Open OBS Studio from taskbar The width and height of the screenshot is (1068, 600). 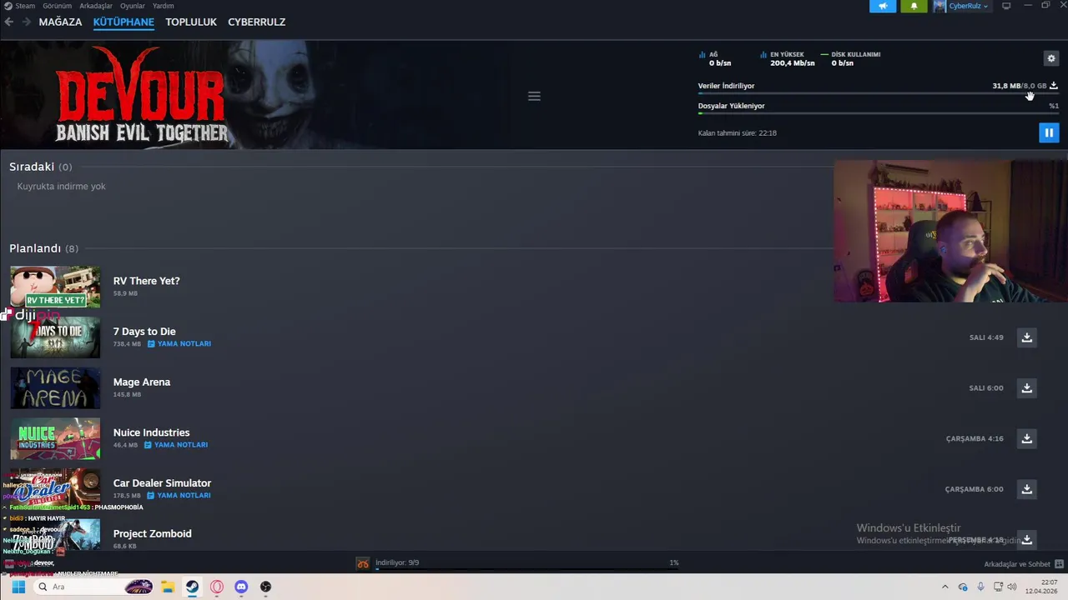(265, 587)
